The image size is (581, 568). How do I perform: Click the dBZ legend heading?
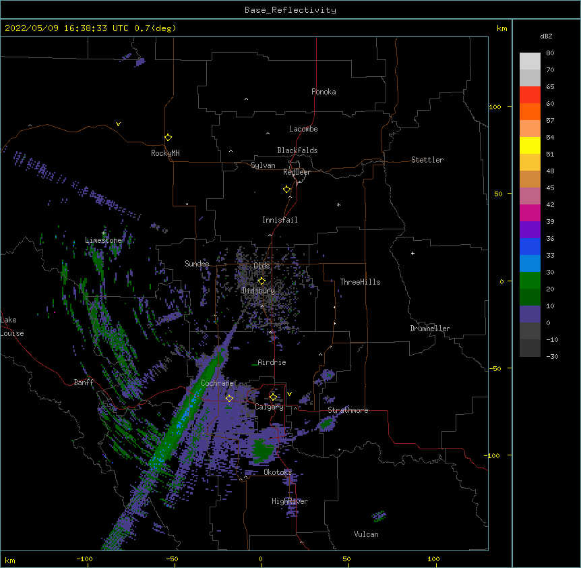546,36
